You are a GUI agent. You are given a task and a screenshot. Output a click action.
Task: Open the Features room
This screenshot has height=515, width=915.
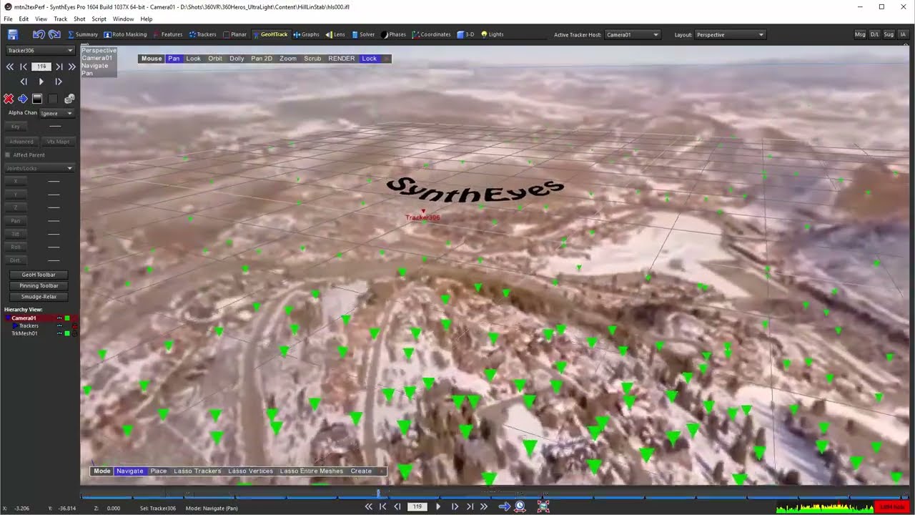tap(168, 34)
